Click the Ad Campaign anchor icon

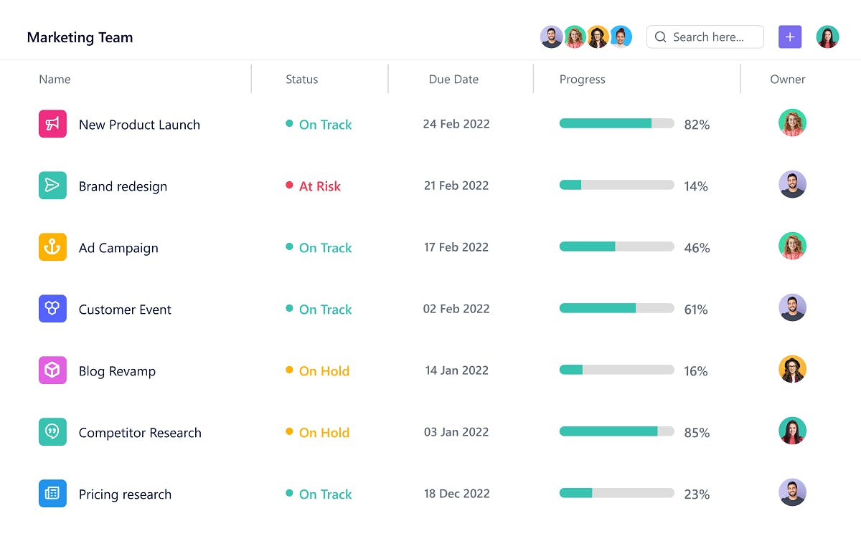(52, 247)
